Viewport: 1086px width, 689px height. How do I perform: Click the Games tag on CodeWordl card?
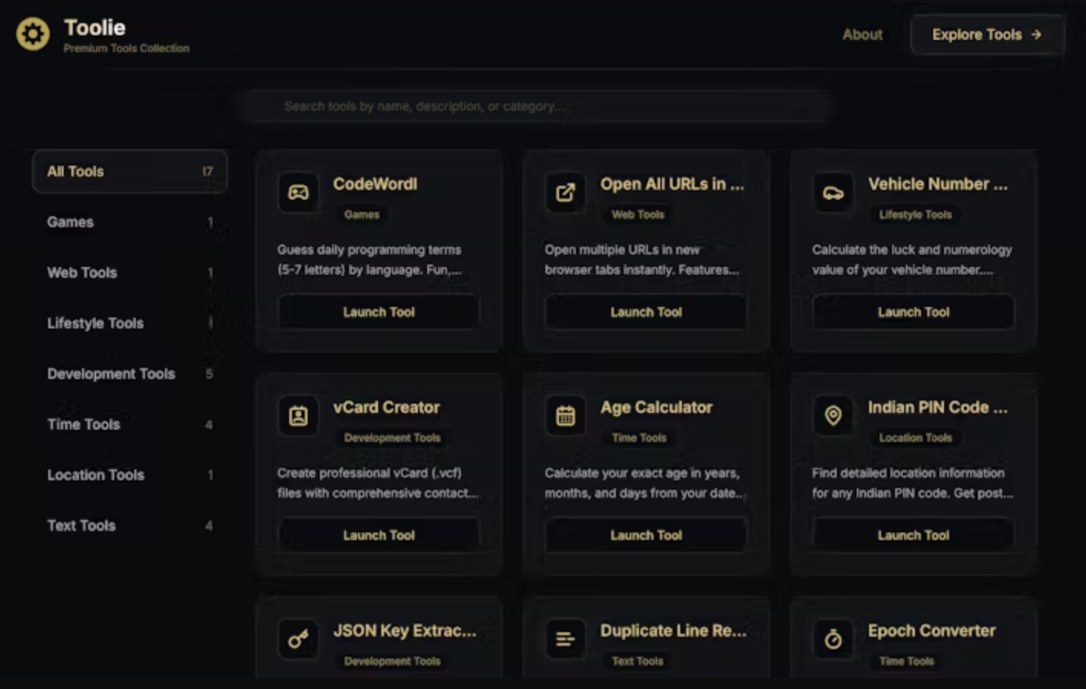(362, 215)
